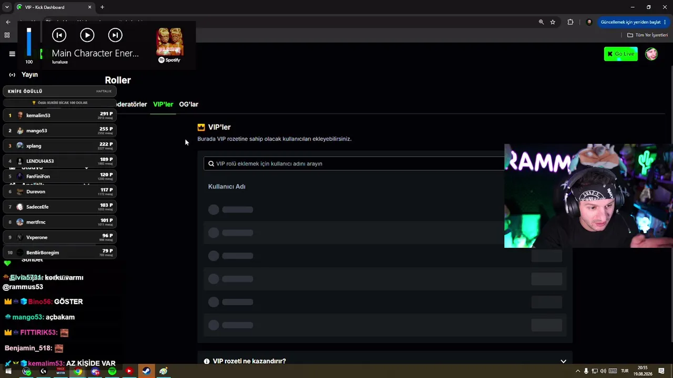Select the VIP'ler tab
Screen dimensions: 673x378
pyautogui.click(x=163, y=104)
